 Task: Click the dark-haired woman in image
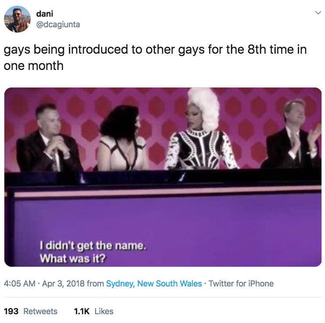pos(122,138)
